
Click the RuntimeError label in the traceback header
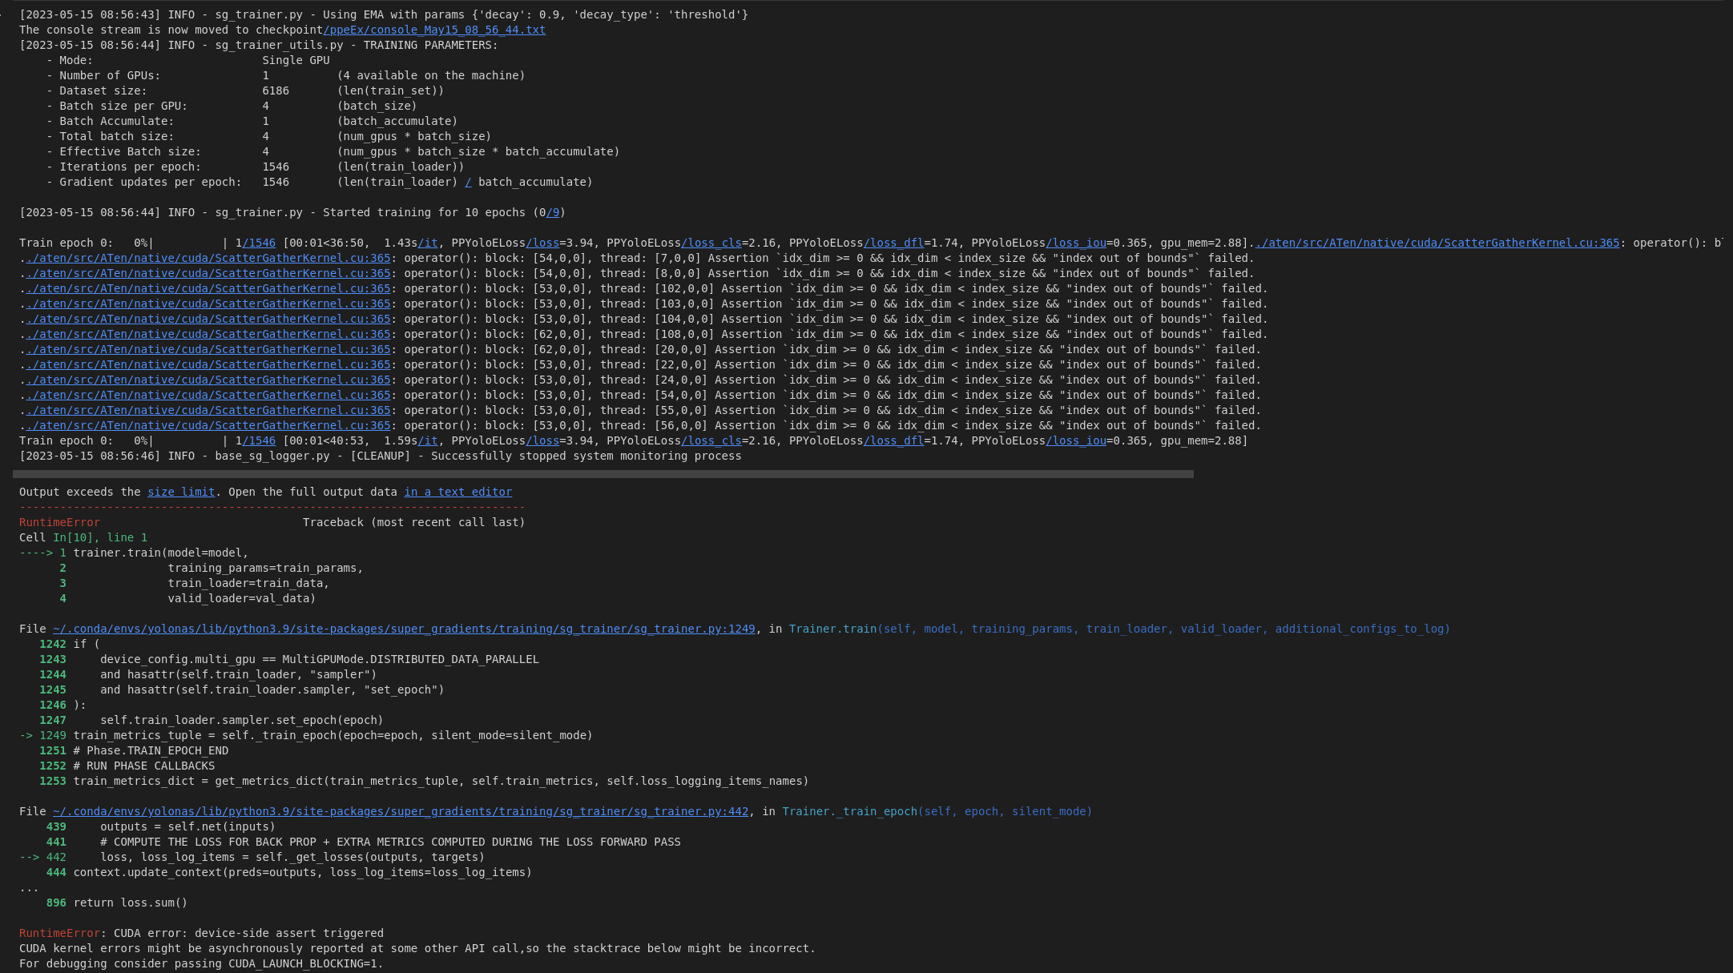(x=59, y=522)
